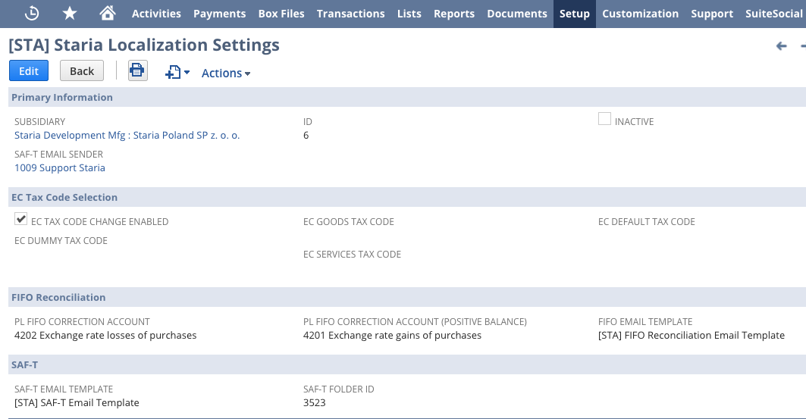Click the PL FIFO Correction Account label
The height and width of the screenshot is (419, 806).
[82, 322]
